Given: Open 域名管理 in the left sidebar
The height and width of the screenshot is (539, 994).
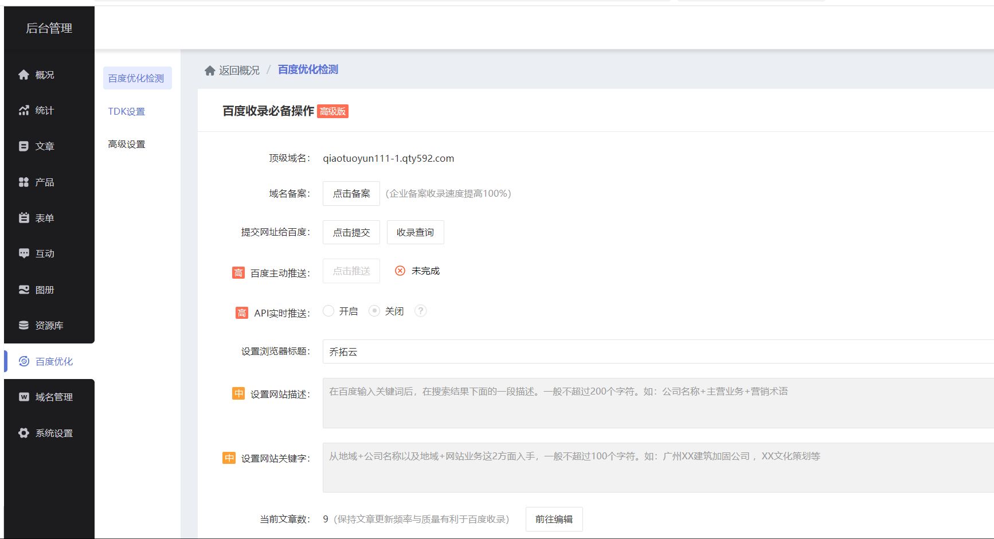Looking at the screenshot, I should pos(49,397).
